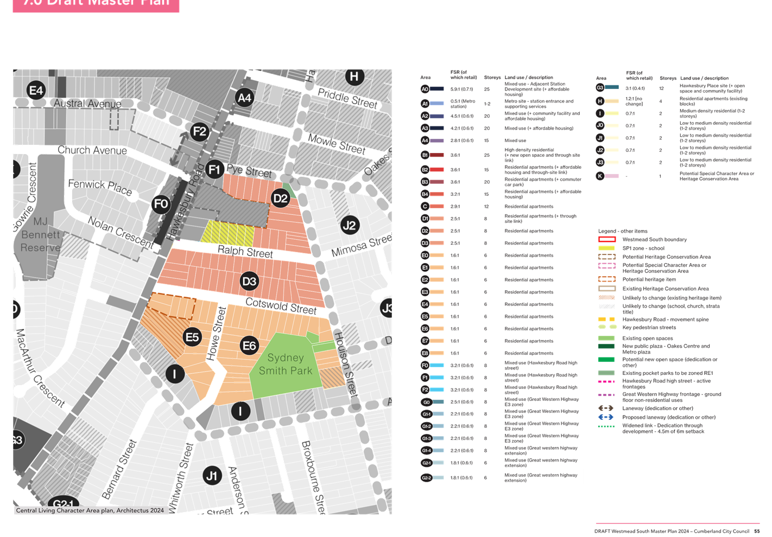Click the cyan swatch for area F0
The height and width of the screenshot is (537, 772).
pos(437,365)
